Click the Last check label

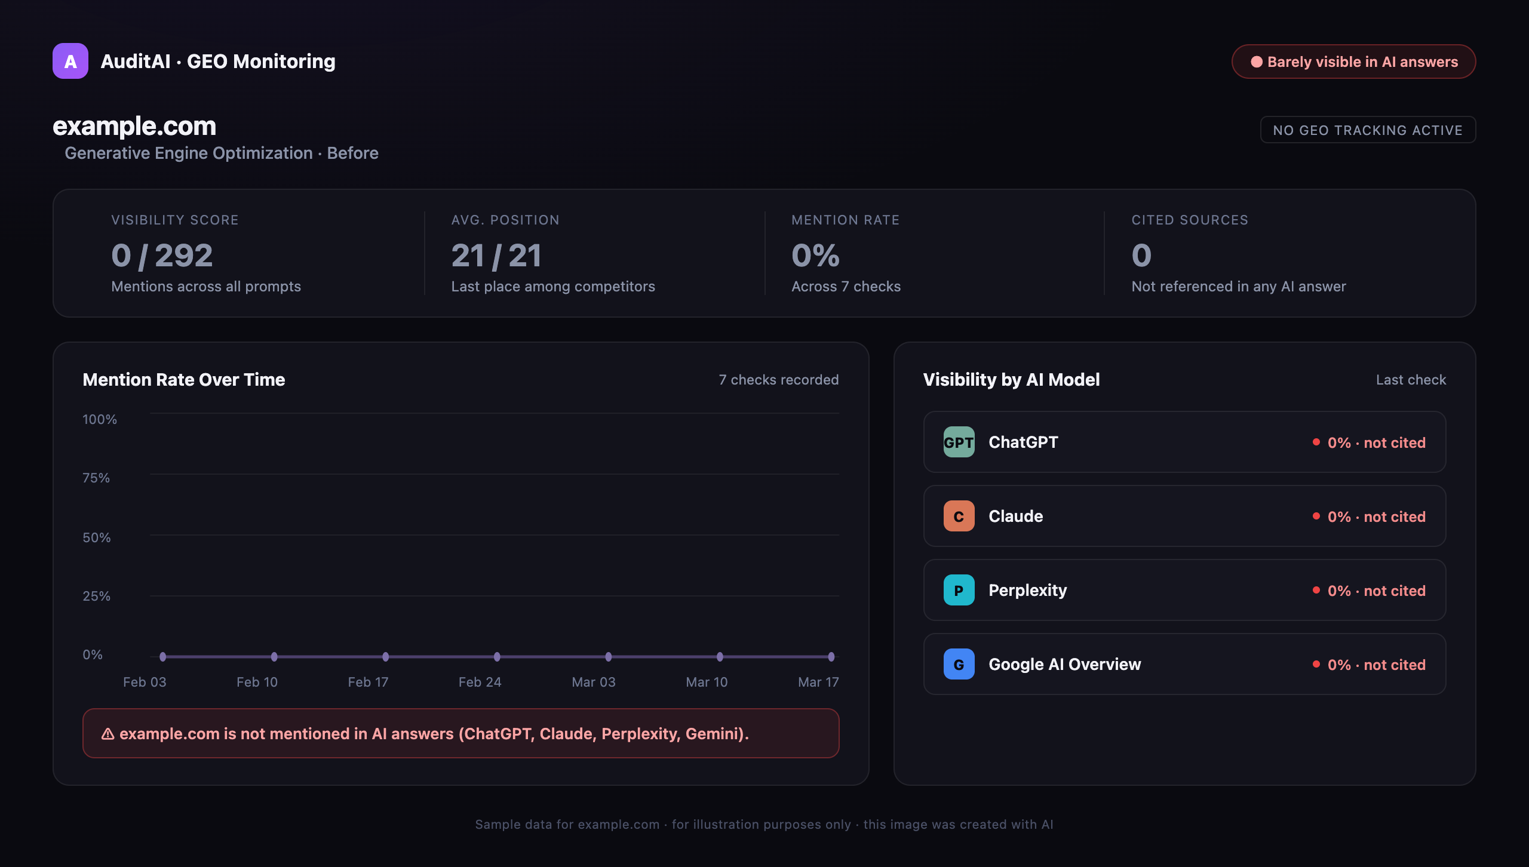point(1411,380)
